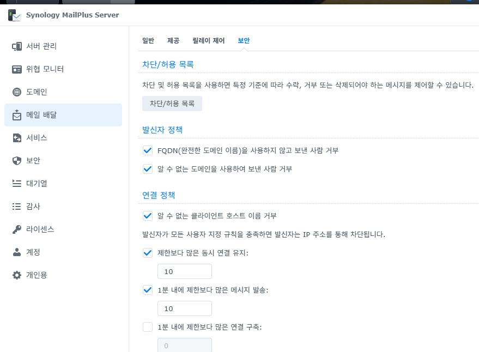Click the disabled 연결 구축 limit field
Screen dimensions: 479x352
[x=185, y=345]
